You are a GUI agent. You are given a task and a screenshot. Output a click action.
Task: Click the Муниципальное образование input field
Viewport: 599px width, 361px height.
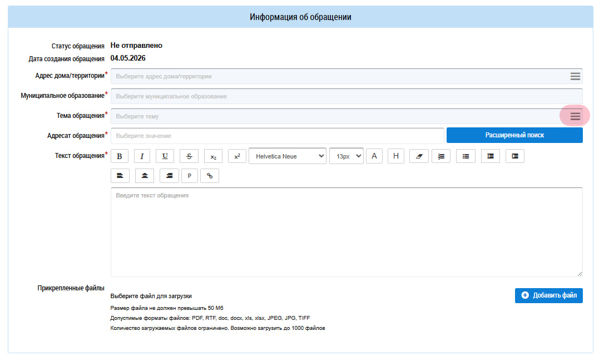[347, 96]
